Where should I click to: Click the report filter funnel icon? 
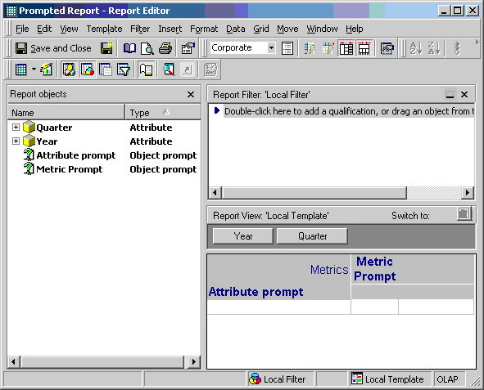coord(124,69)
